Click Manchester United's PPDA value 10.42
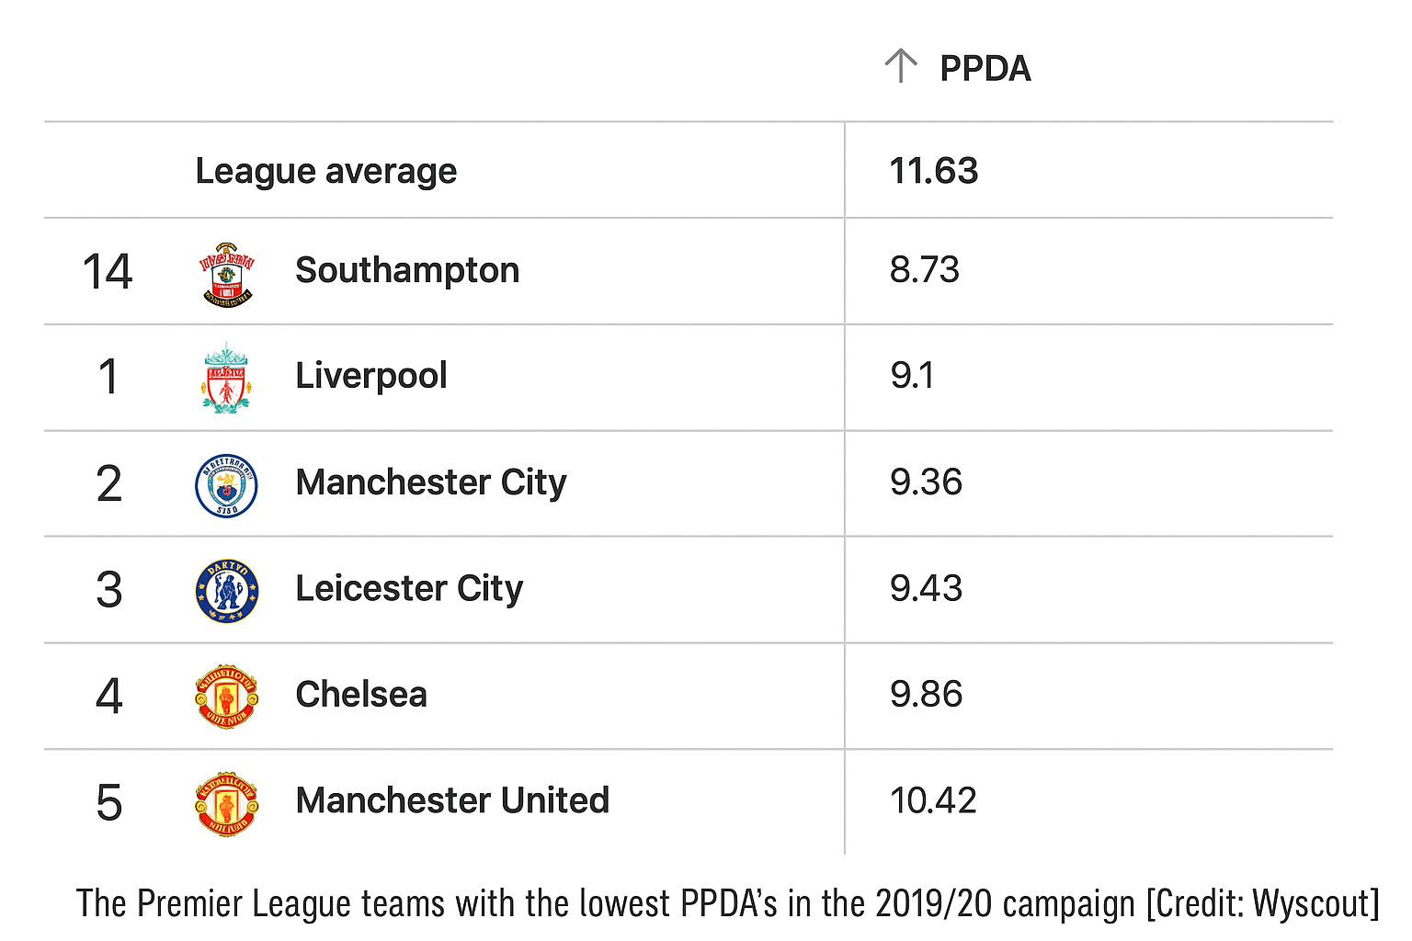This screenshot has height=941, width=1412. click(x=933, y=800)
